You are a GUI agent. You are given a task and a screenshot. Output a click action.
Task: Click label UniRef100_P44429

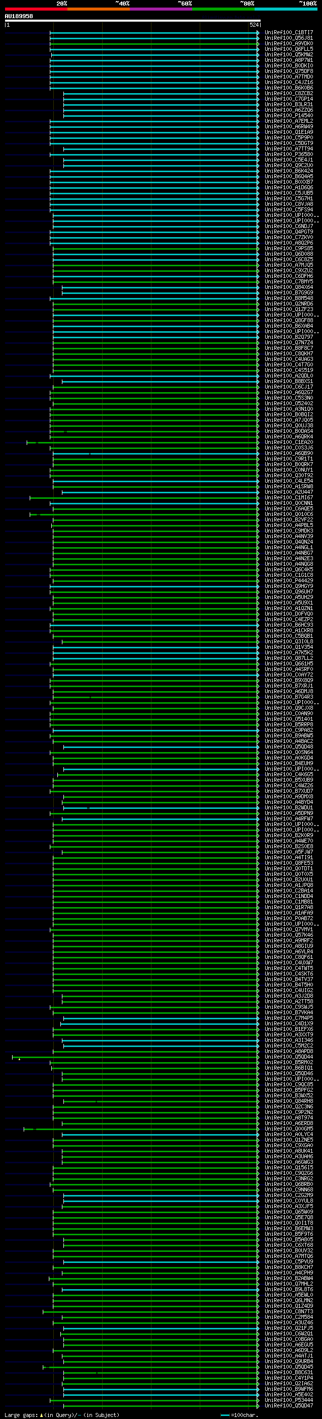[289, 580]
